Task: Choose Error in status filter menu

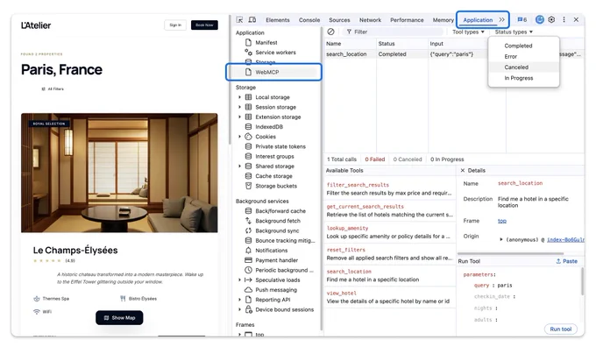Action: click(524, 56)
